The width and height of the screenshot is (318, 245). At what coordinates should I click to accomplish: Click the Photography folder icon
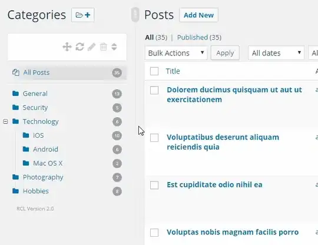(15, 177)
